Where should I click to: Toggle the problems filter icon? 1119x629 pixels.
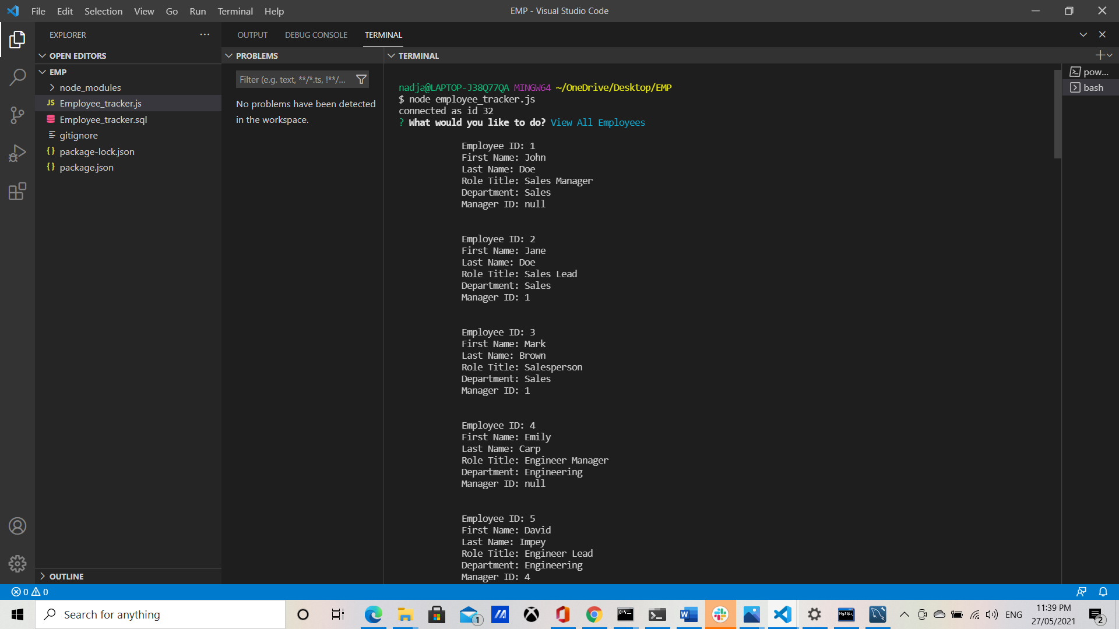pos(361,79)
